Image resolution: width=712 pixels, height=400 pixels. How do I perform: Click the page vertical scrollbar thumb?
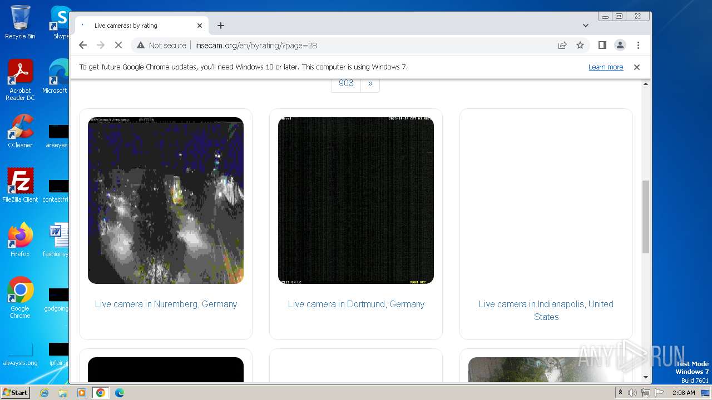pyautogui.click(x=646, y=217)
